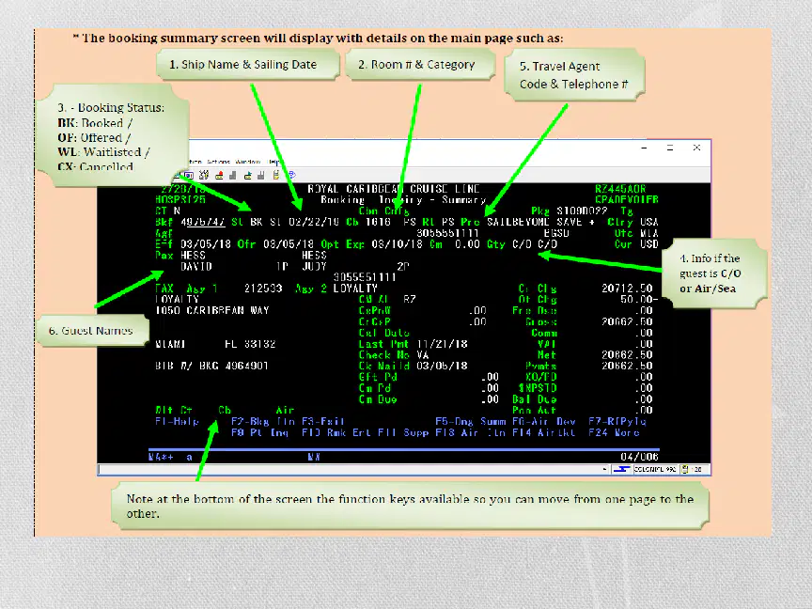Click the red record macro toolbar icon
Viewport: 812px width, 609px height.
click(x=220, y=176)
